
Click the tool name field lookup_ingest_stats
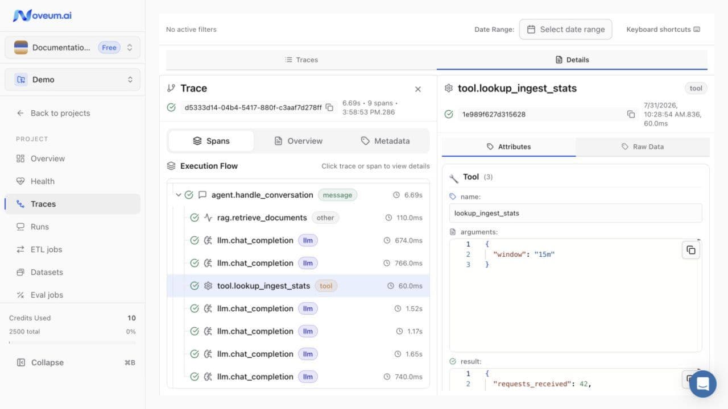pos(576,213)
